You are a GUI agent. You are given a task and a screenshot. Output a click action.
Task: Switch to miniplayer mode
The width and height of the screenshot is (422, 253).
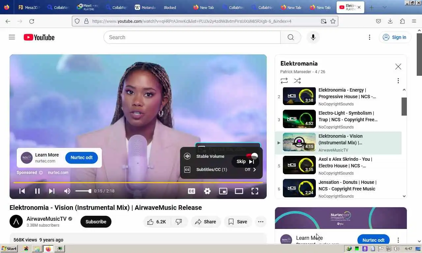223,191
